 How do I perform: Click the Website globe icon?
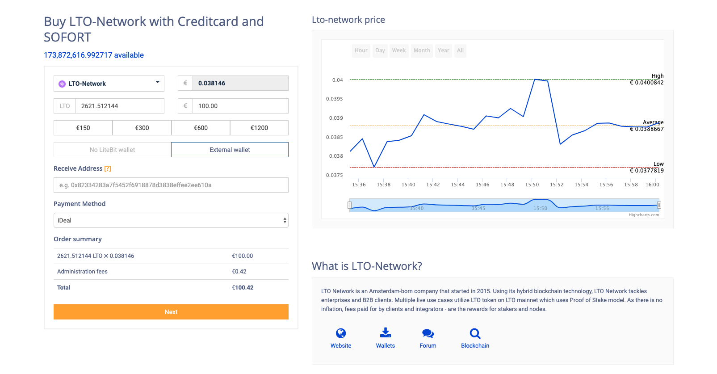point(341,333)
